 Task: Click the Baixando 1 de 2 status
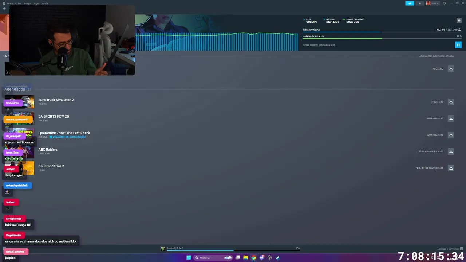coord(175,248)
